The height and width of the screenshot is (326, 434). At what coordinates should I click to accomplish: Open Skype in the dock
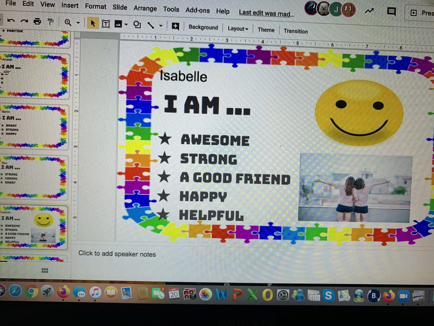pyautogui.click(x=329, y=296)
